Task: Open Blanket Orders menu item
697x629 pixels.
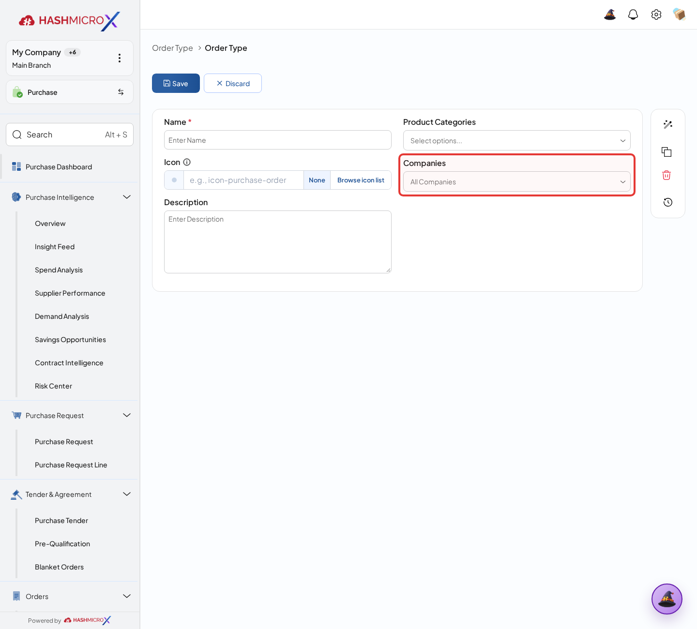Action: point(59,567)
